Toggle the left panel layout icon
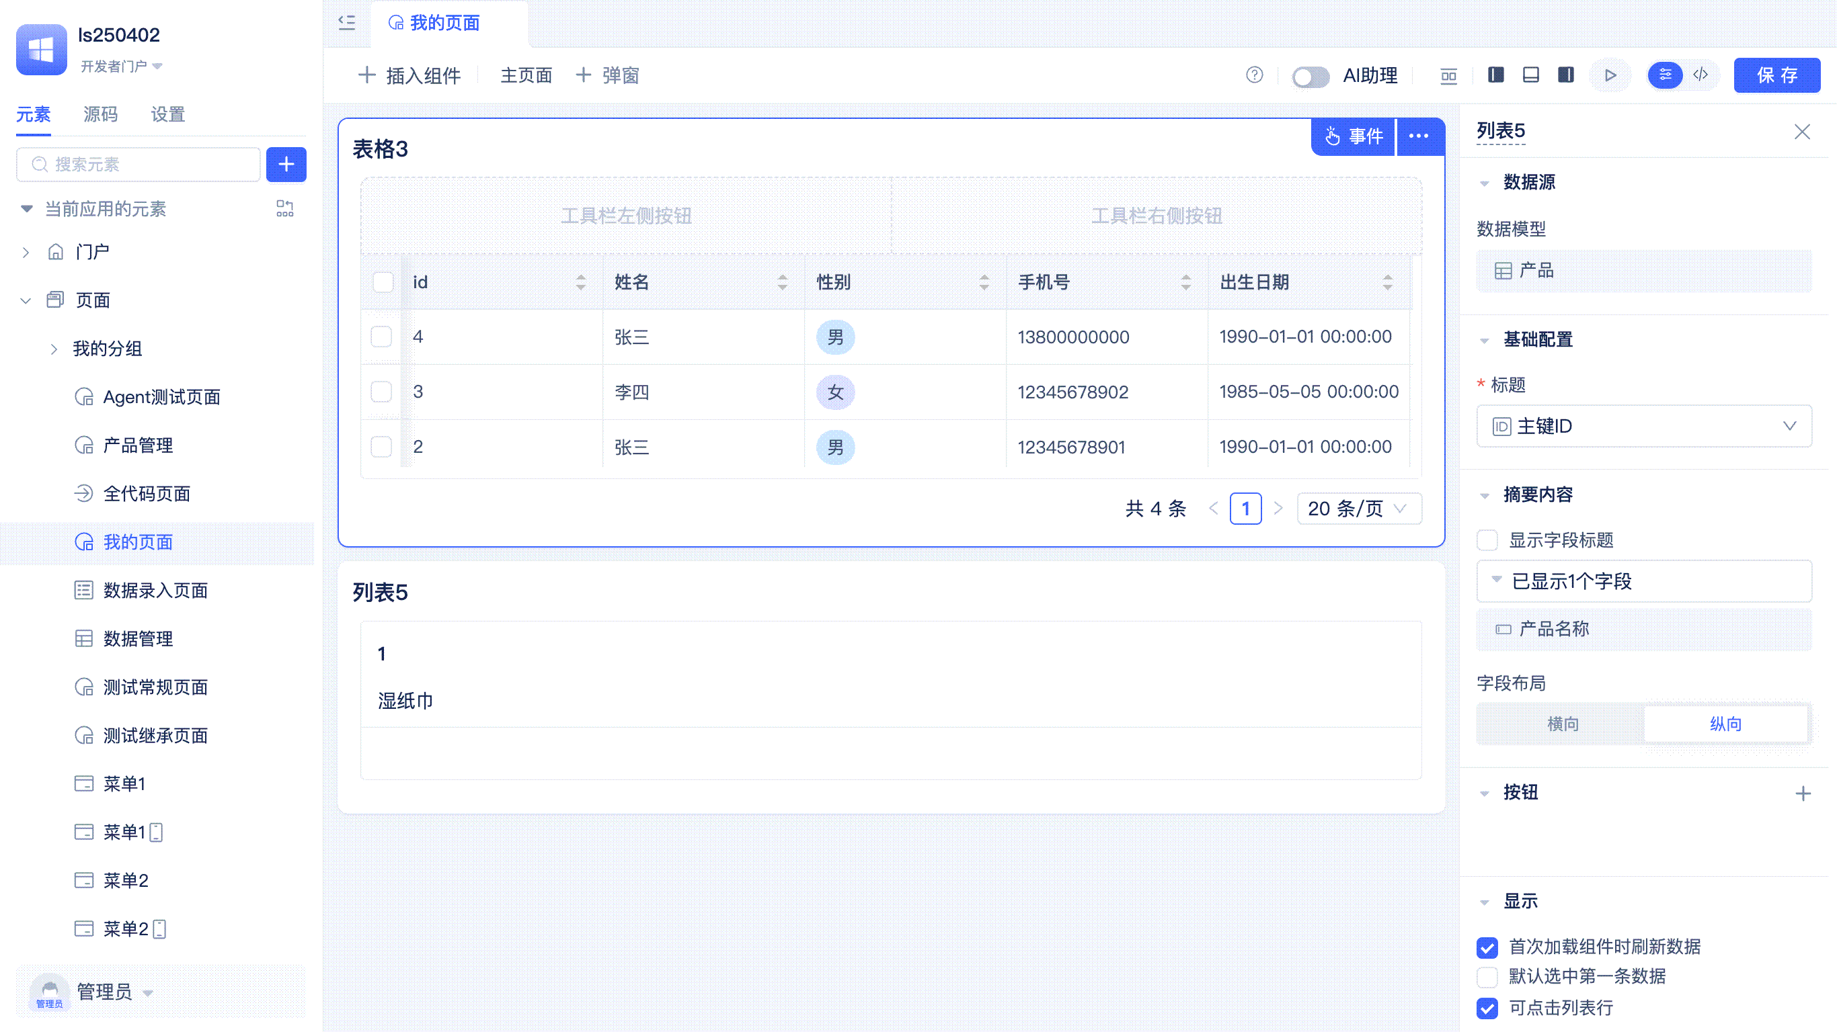1837x1032 pixels. click(x=1496, y=75)
